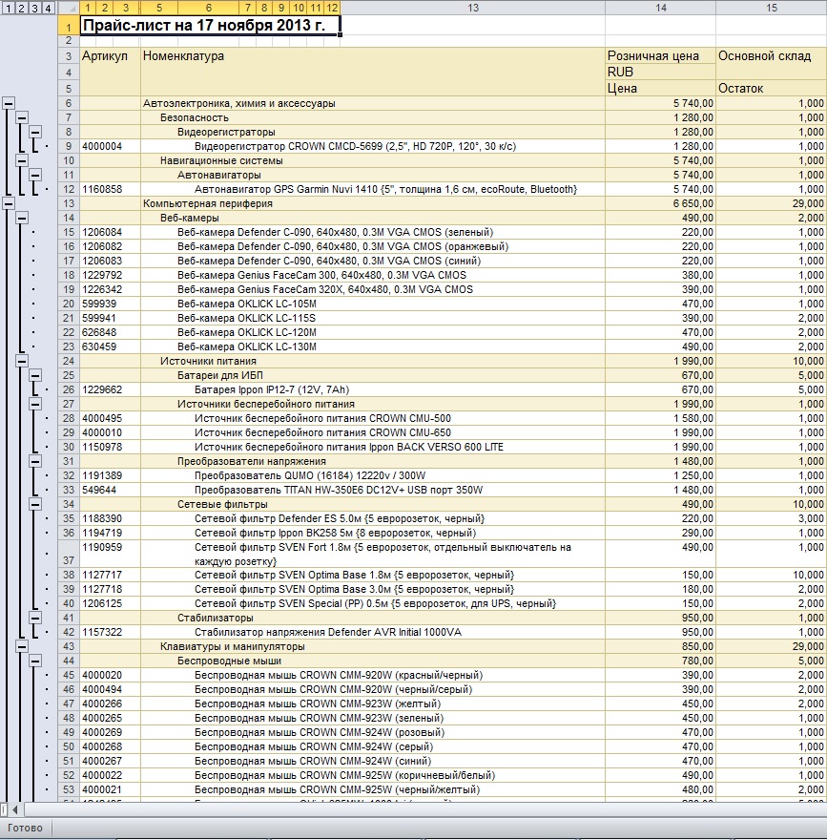Collapse the Веб-камеры group

[22, 218]
